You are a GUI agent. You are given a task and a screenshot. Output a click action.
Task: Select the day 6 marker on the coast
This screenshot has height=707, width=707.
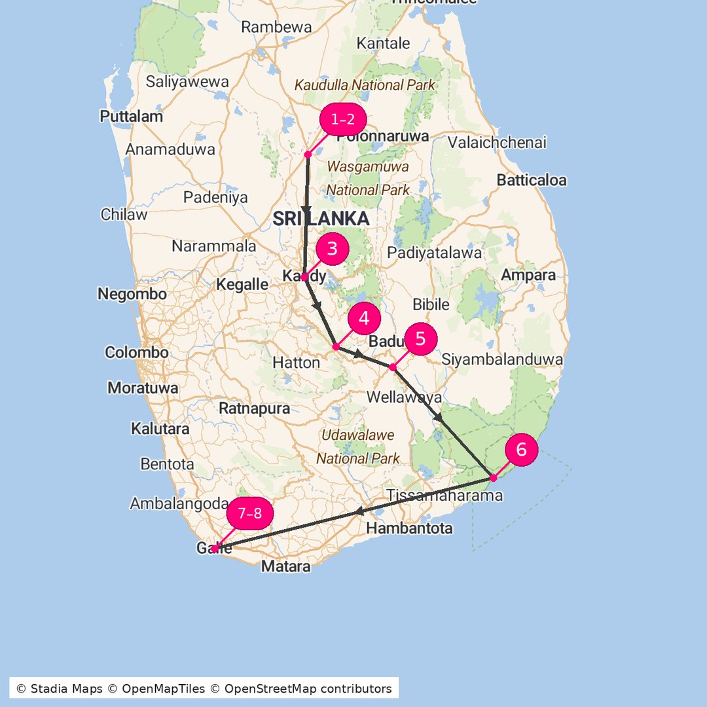pyautogui.click(x=521, y=449)
